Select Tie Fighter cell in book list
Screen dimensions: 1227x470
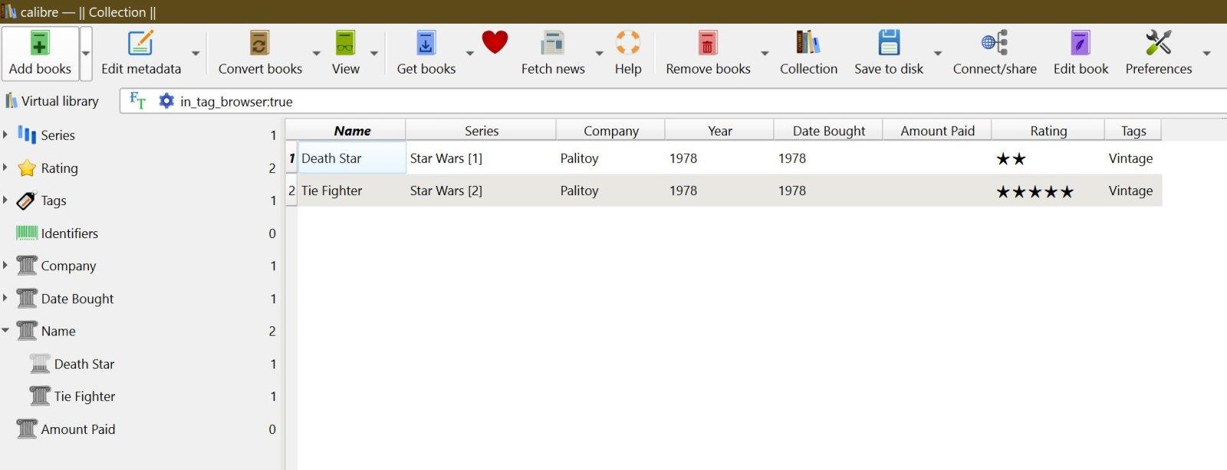352,191
